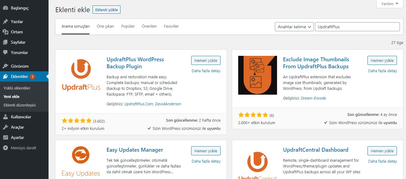Open the UpdraftPlus WordPress Backup Plugin title

coord(135,63)
